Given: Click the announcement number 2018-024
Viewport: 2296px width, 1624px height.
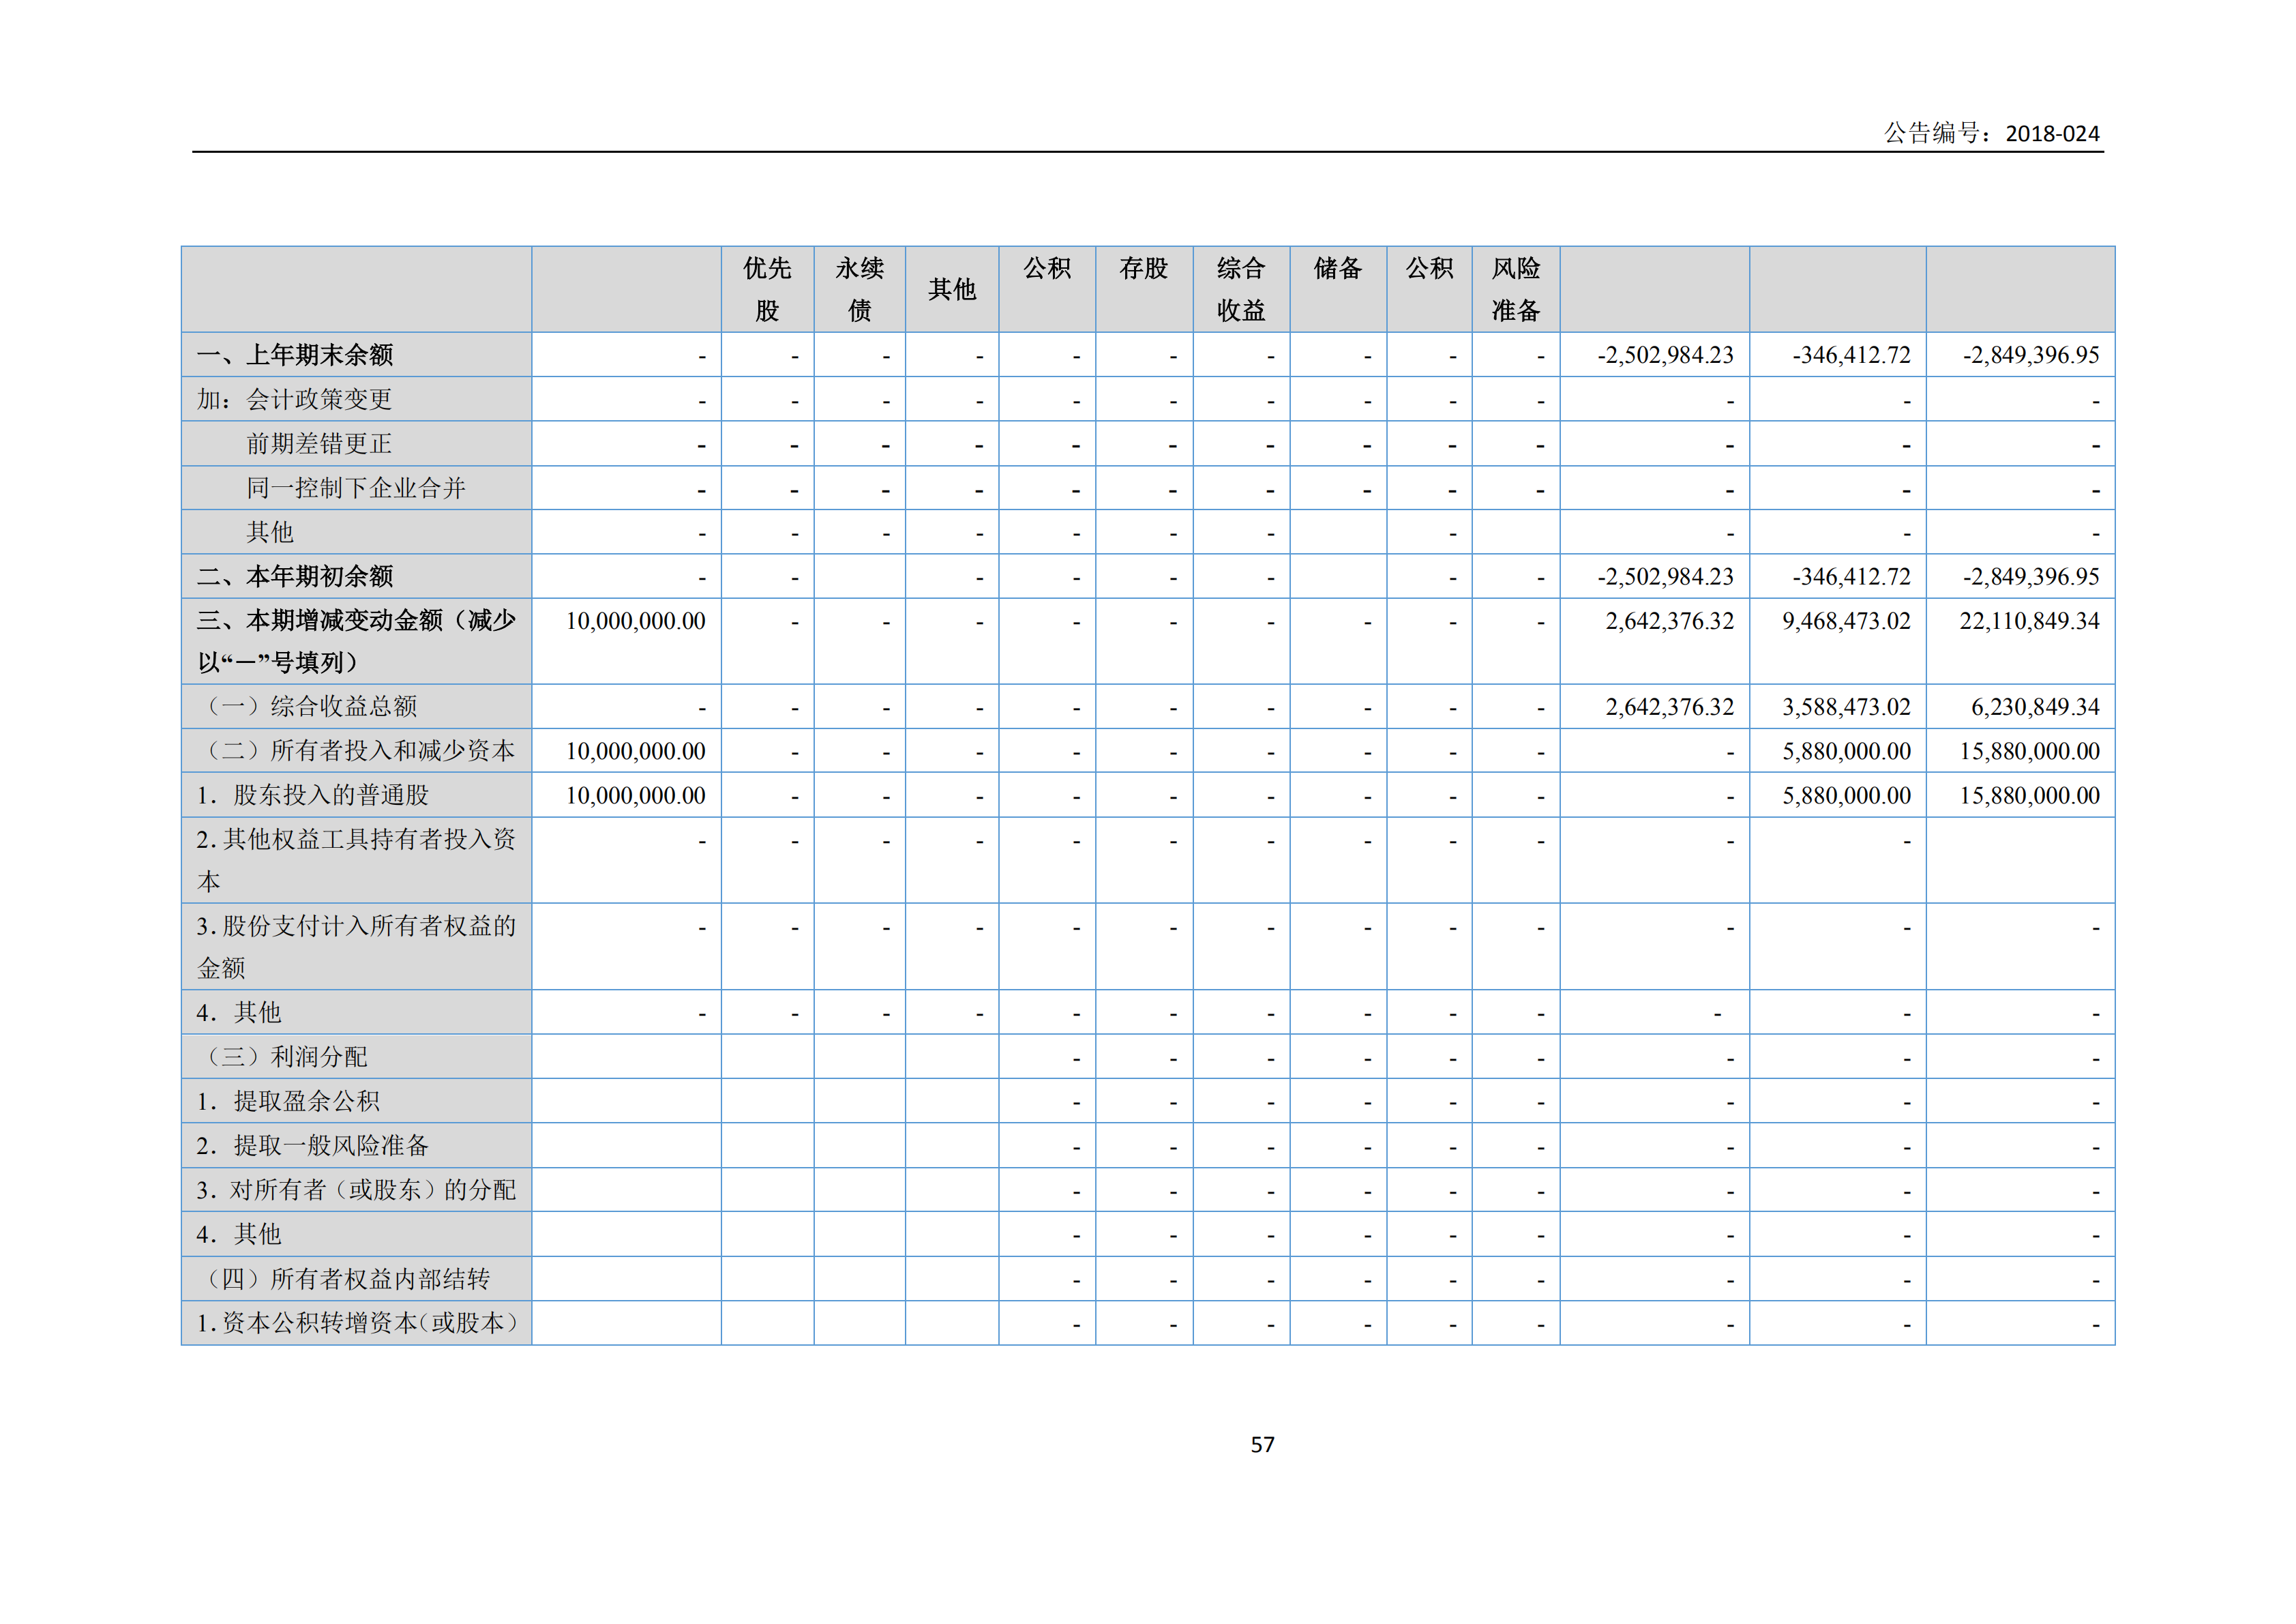Looking at the screenshot, I should tap(2052, 134).
